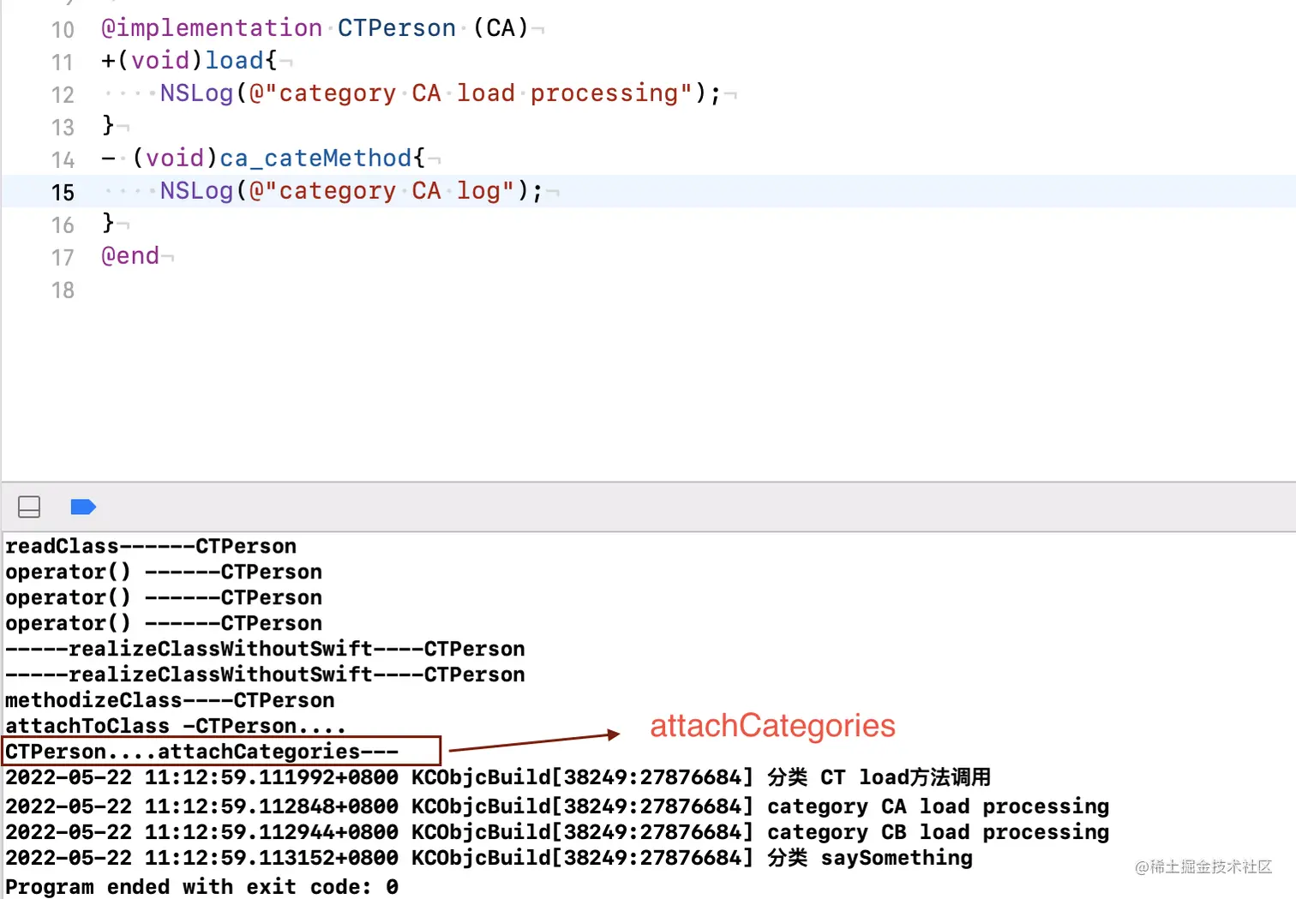Viewport: 1296px width, 899px height.
Task: Click console line attachToClass -CTPerson....
Action: tap(176, 726)
